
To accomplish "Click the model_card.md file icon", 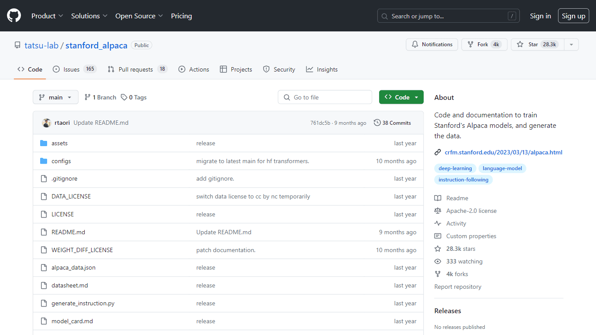I will tap(44, 321).
